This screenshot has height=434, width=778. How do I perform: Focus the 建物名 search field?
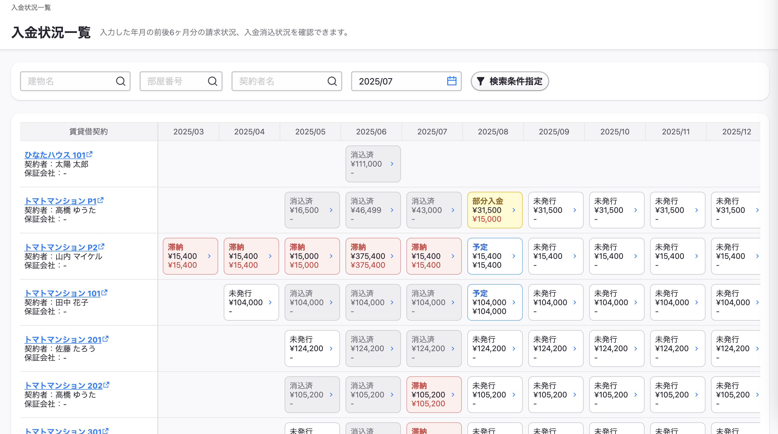click(75, 81)
